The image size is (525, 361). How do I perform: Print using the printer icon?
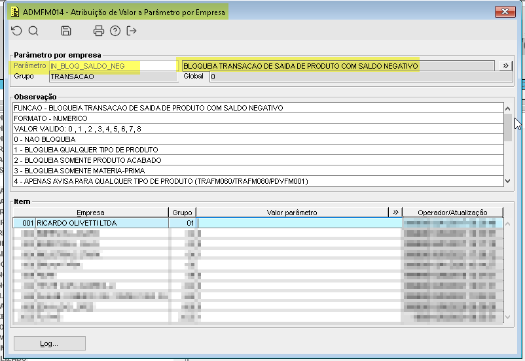[x=98, y=31]
